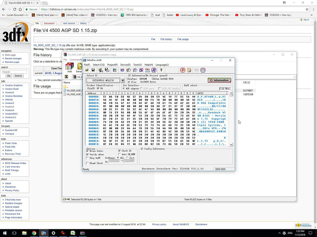This screenshot has height=237, width=317.
Task: Click the edit/notepad icon beside P icon
Action: tap(189, 70)
